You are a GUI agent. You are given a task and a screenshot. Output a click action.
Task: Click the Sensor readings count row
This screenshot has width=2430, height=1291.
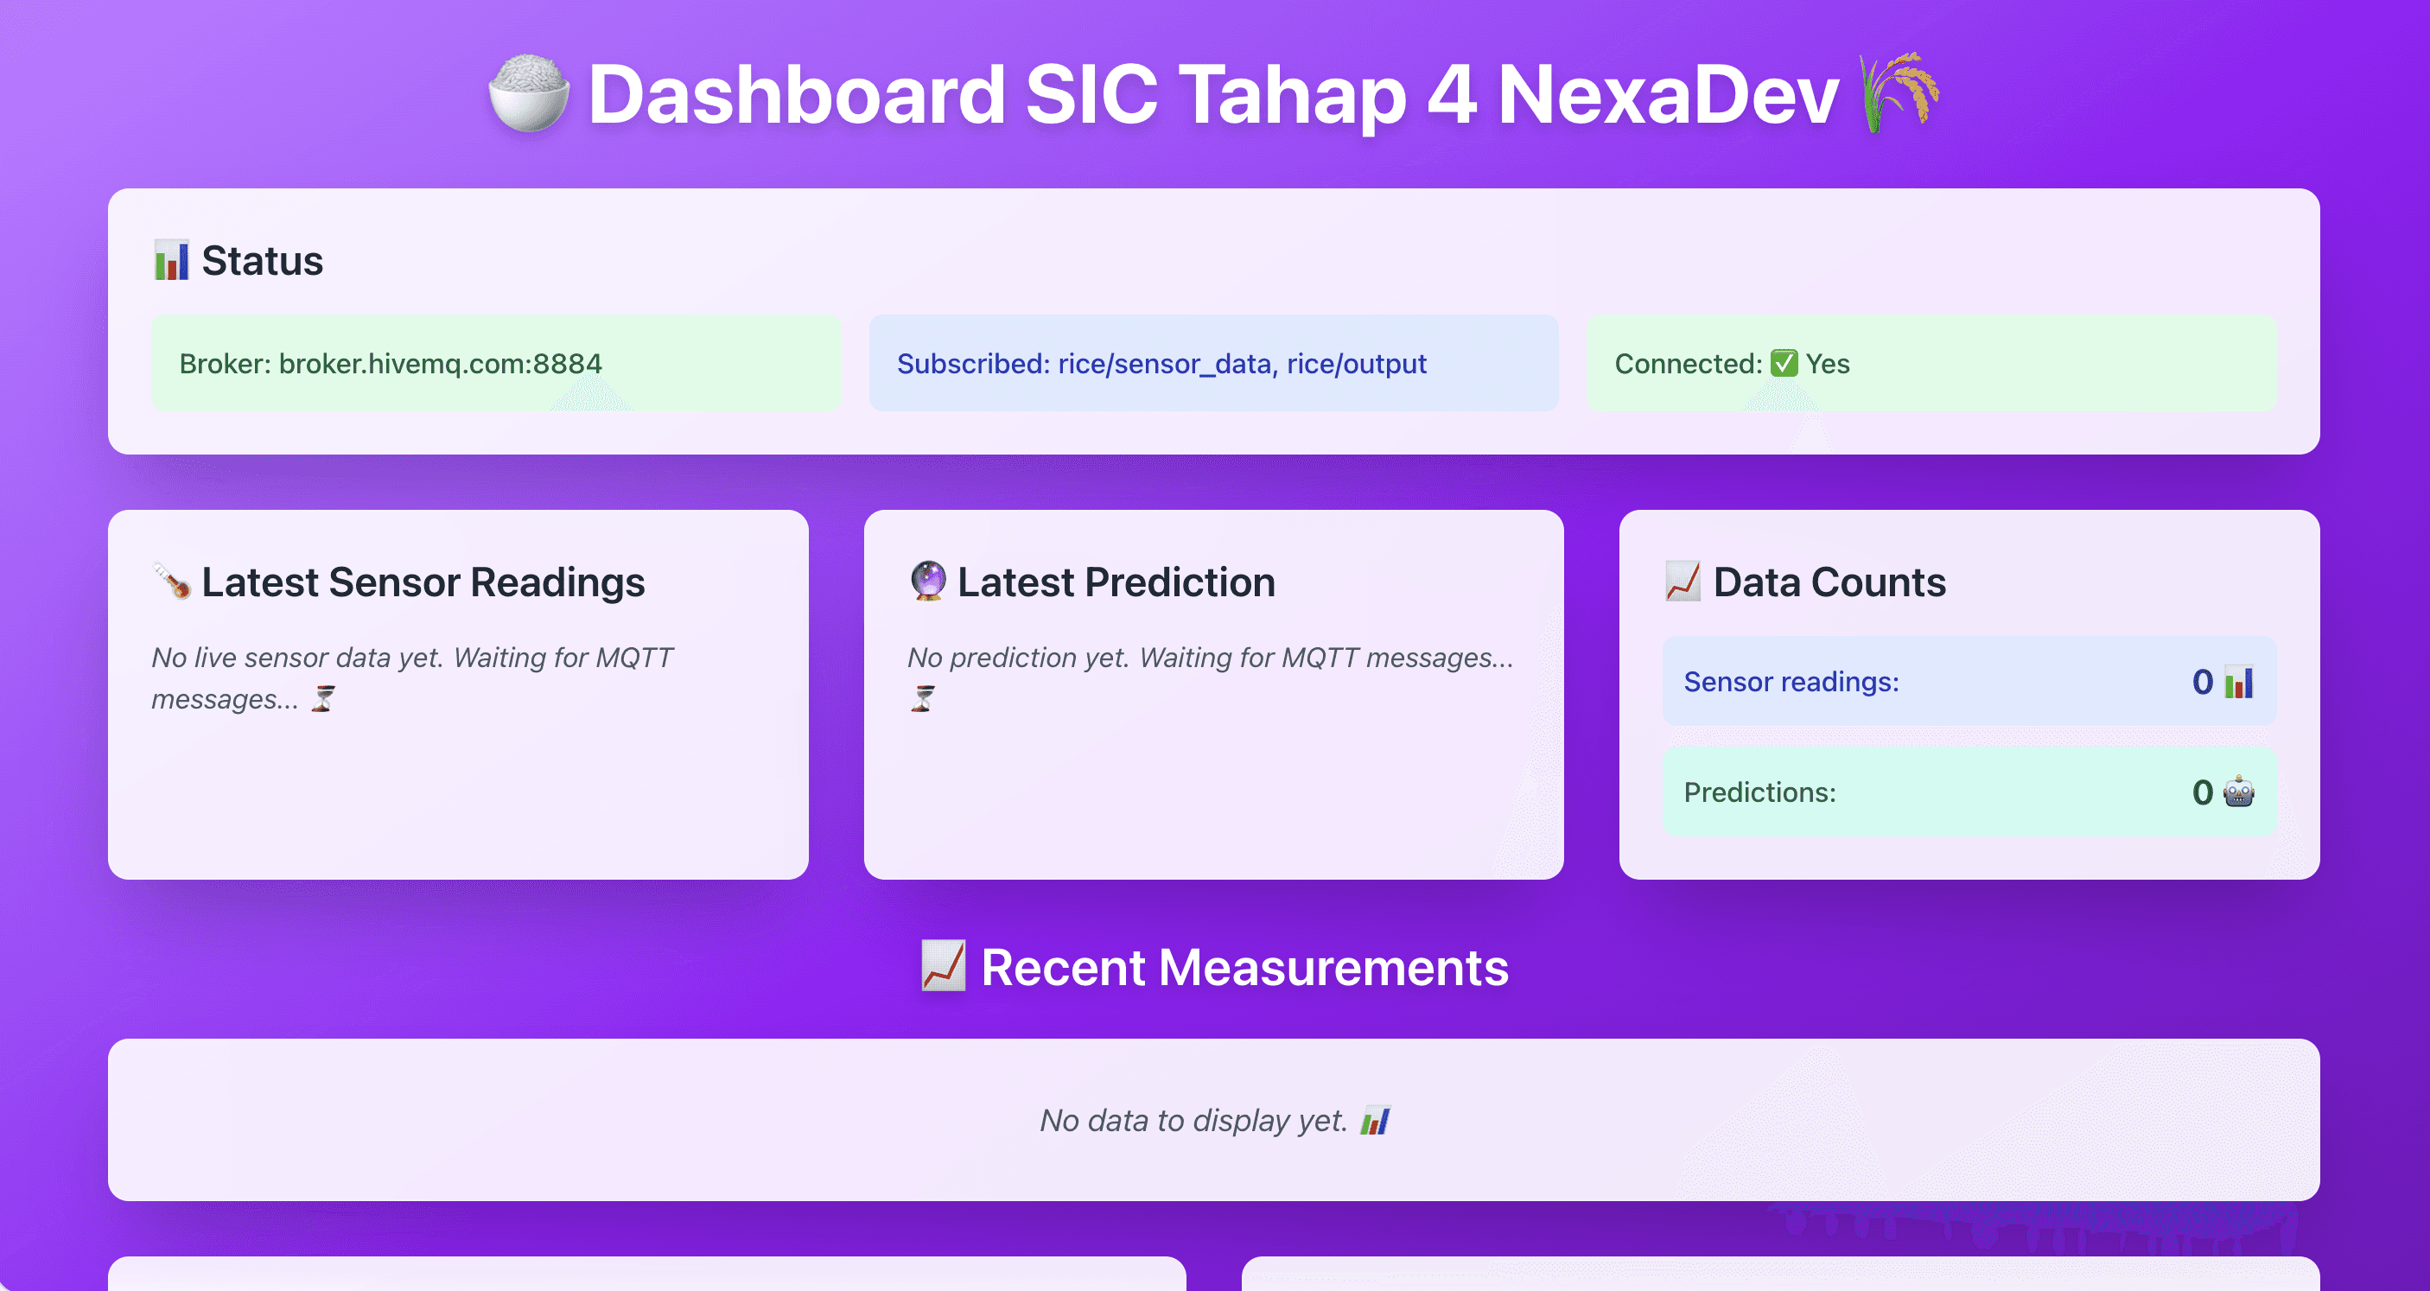coord(1968,682)
